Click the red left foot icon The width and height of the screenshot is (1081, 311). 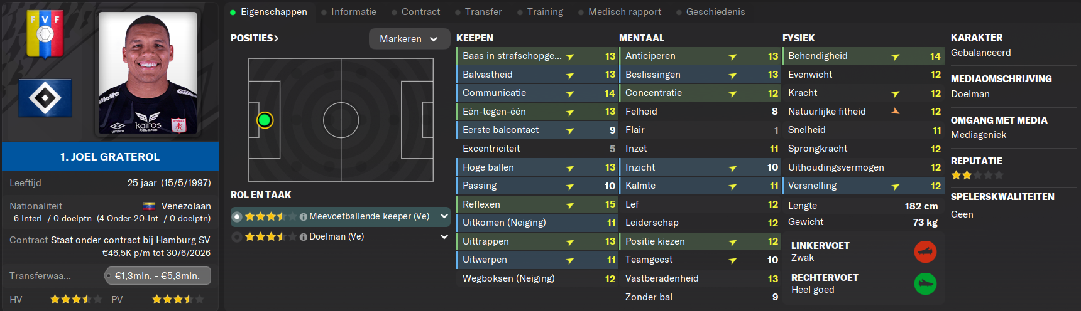pyautogui.click(x=925, y=251)
